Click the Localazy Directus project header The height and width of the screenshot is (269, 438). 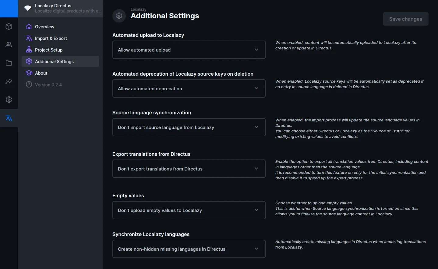pos(60,9)
